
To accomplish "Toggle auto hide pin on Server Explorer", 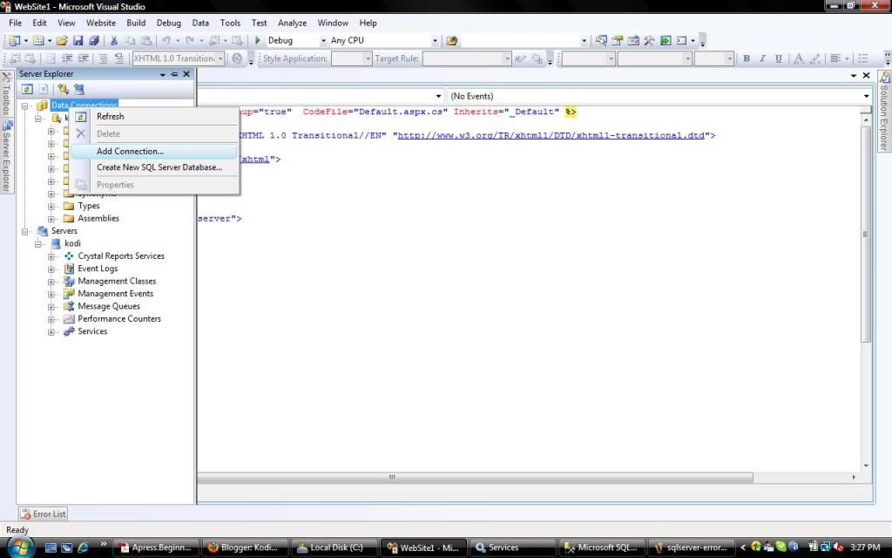I will click(174, 74).
